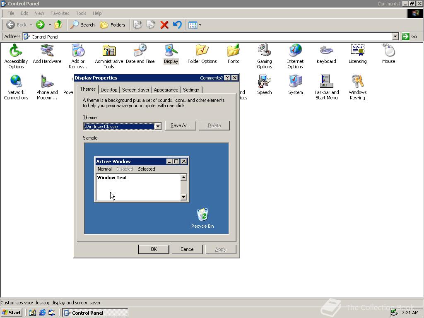This screenshot has height=318, width=424.
Task: Open the Tools menu
Action: [x=81, y=13]
